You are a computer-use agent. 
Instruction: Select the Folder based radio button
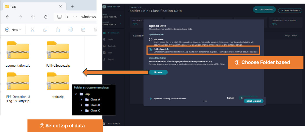click(x=151, y=49)
